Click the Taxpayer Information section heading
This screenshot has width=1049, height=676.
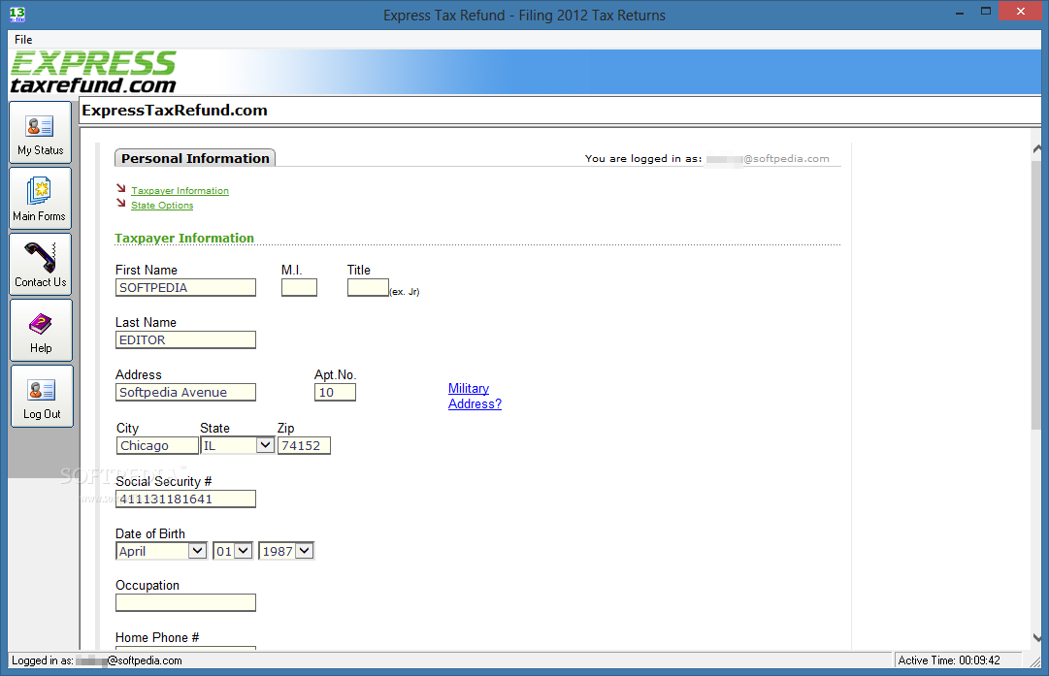184,238
